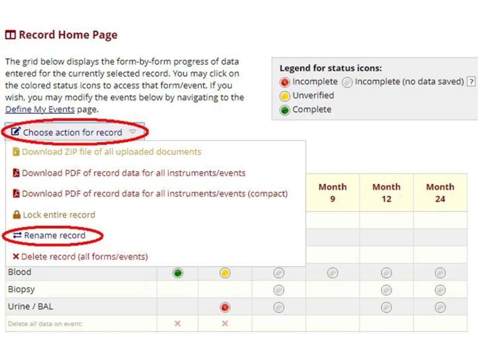Click the PDF icon for compact record download
Screen dimensions: 478x358
[16, 193]
